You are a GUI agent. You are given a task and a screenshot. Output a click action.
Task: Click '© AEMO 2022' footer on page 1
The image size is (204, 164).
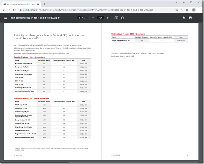tap(18, 155)
